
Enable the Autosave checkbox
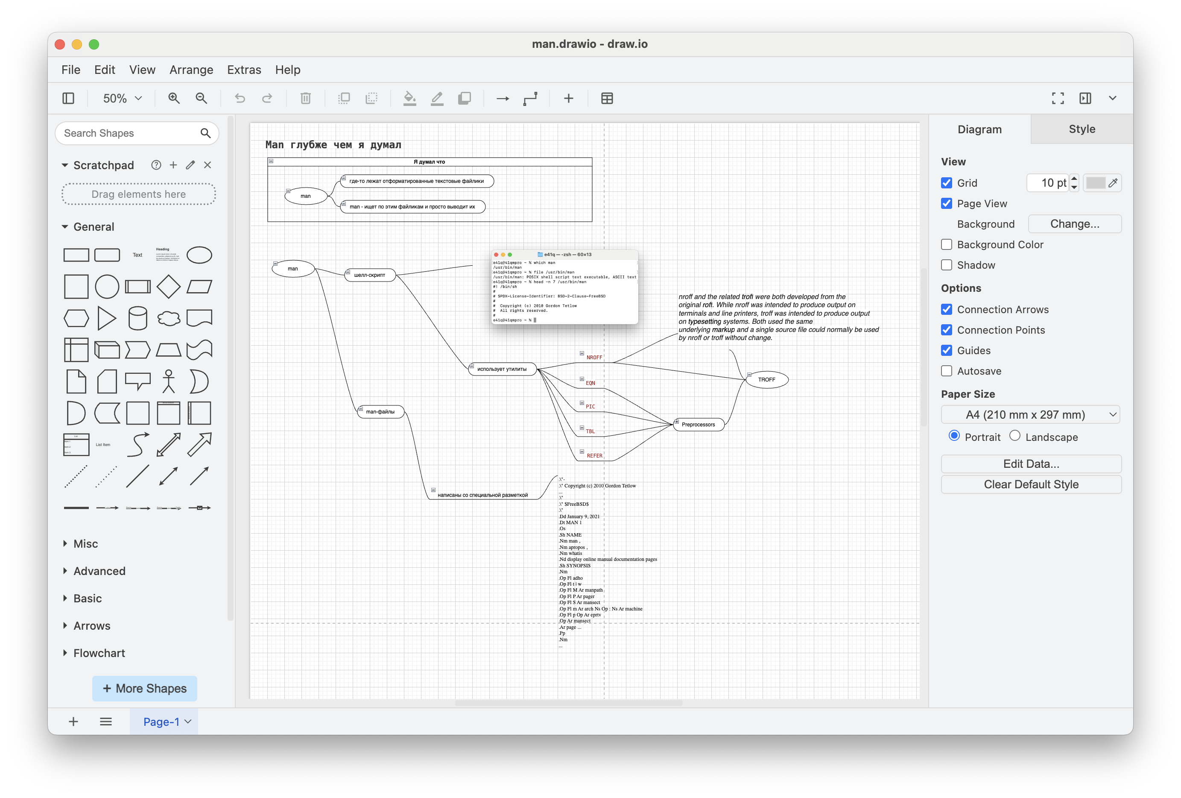tap(946, 371)
